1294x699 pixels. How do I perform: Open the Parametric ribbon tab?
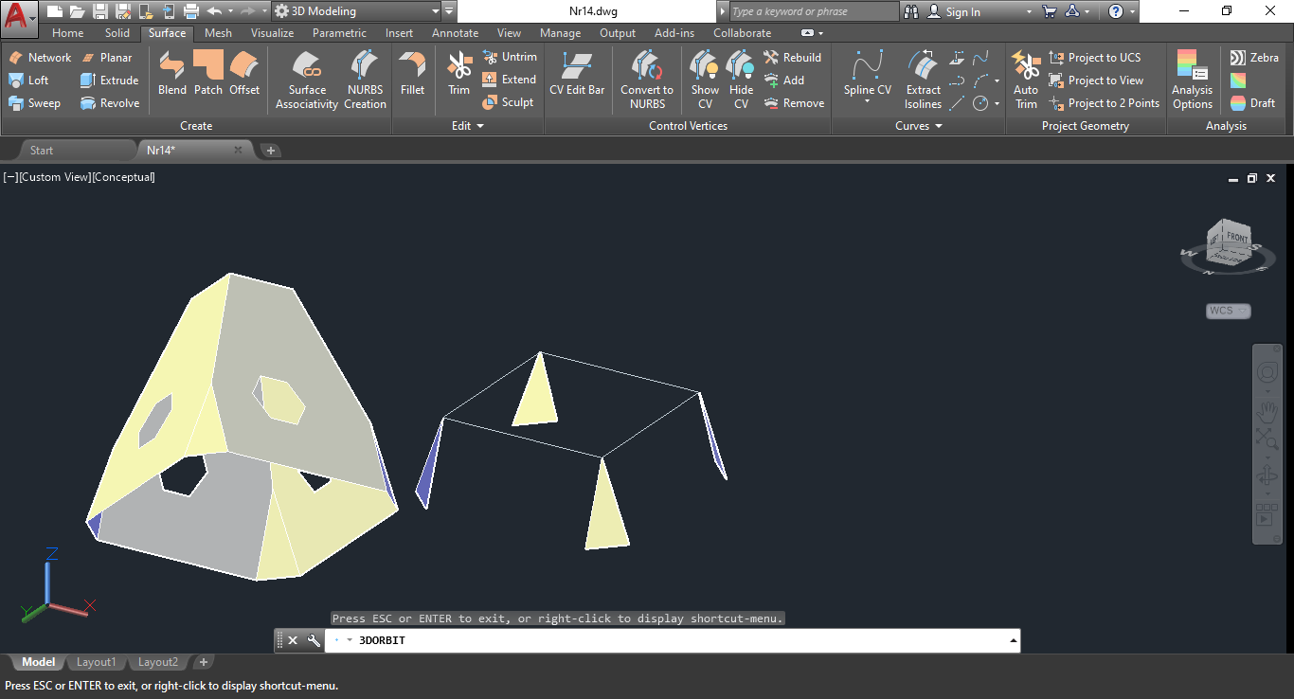[339, 32]
